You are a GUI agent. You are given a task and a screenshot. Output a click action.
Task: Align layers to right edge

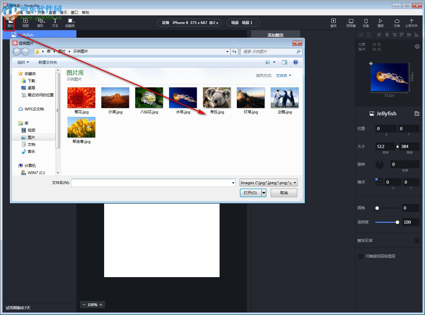(x=394, y=35)
